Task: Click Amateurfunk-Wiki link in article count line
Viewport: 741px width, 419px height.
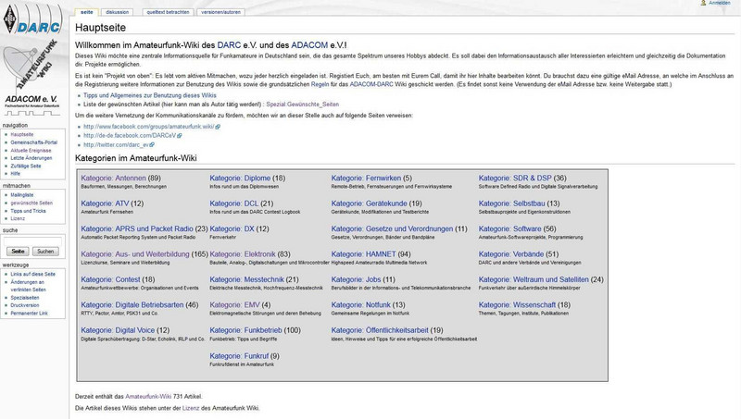Action: 148,397
